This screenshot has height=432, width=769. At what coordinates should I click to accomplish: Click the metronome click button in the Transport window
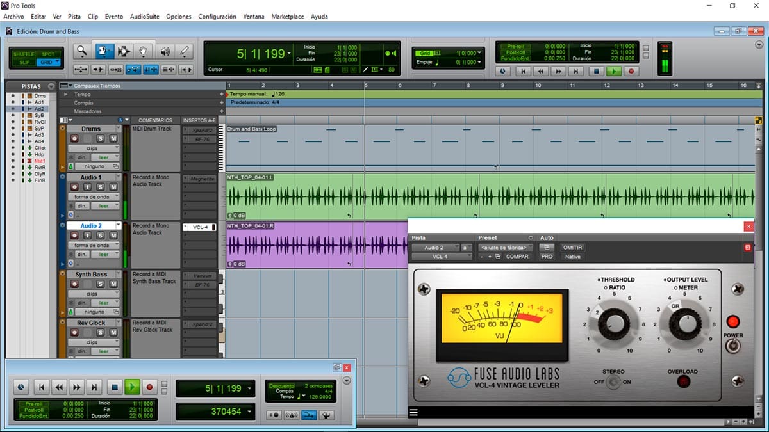[292, 415]
